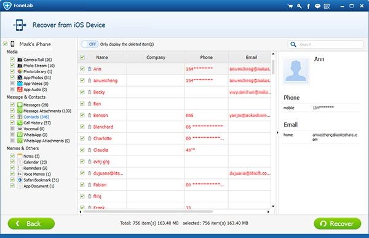369x238 pixels.
Task: Select the Claudia contact row
Action: [x=175, y=150]
